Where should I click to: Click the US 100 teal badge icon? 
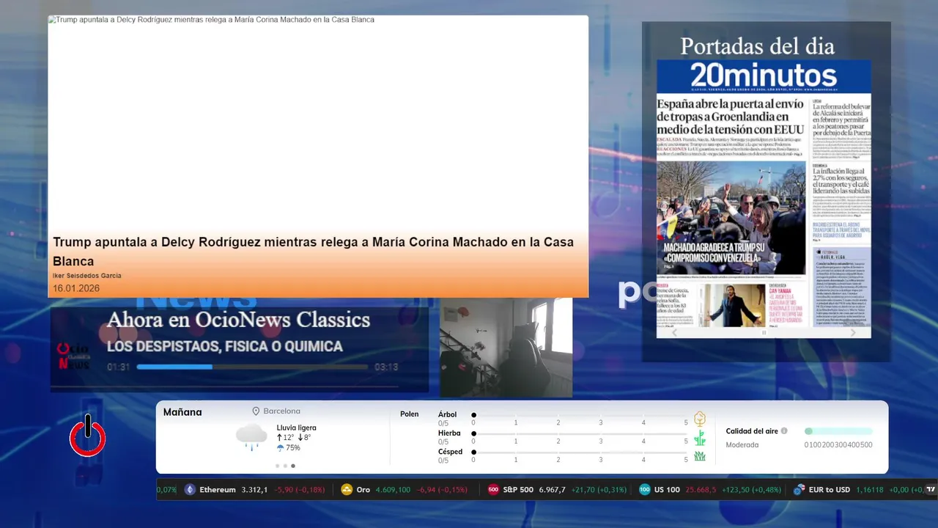[x=644, y=490]
